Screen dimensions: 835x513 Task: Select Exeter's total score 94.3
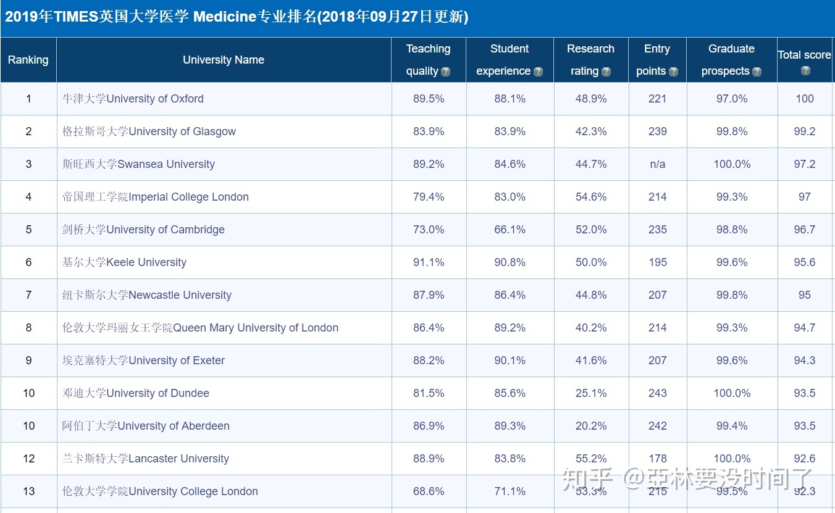[x=805, y=361]
